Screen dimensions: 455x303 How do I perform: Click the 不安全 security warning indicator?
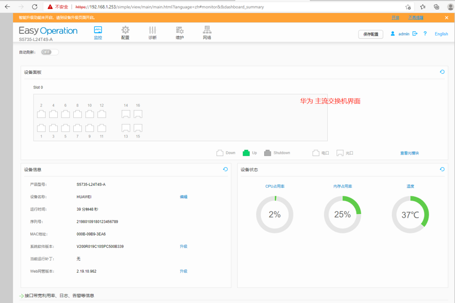tap(58, 7)
